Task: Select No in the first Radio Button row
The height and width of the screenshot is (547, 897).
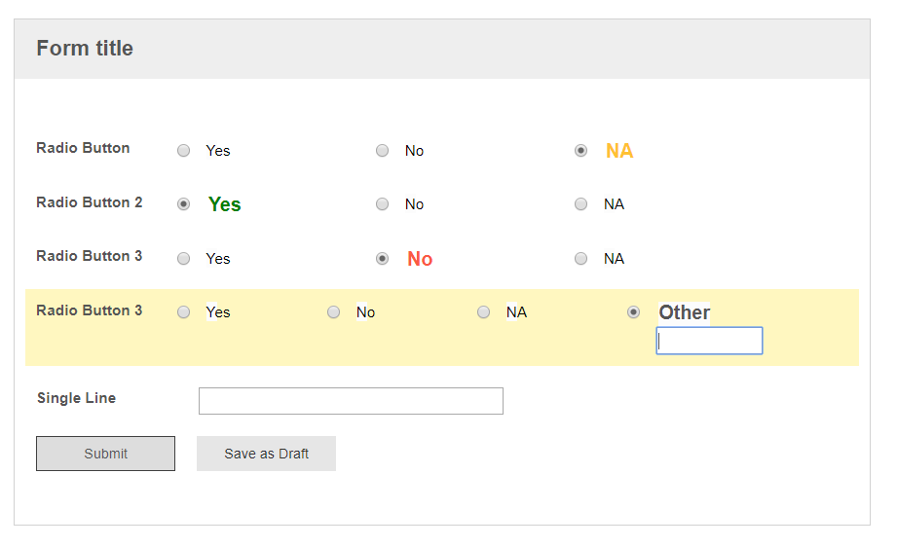Action: point(383,151)
